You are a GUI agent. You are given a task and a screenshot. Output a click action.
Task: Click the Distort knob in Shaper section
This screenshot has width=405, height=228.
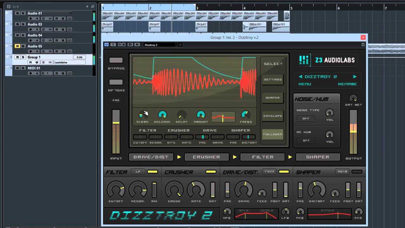[316, 190]
